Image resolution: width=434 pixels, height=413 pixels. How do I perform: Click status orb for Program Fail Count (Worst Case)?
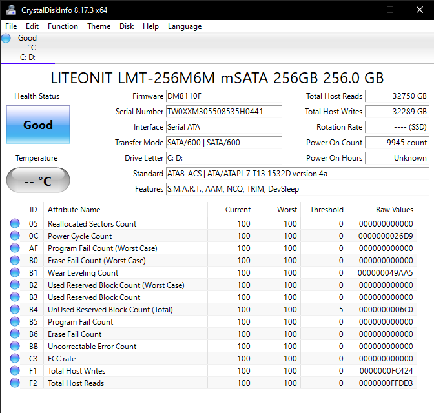15,248
